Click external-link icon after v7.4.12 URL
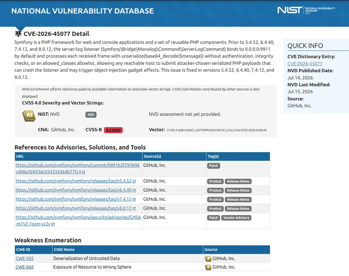The width and height of the screenshot is (349, 276). tap(134, 199)
